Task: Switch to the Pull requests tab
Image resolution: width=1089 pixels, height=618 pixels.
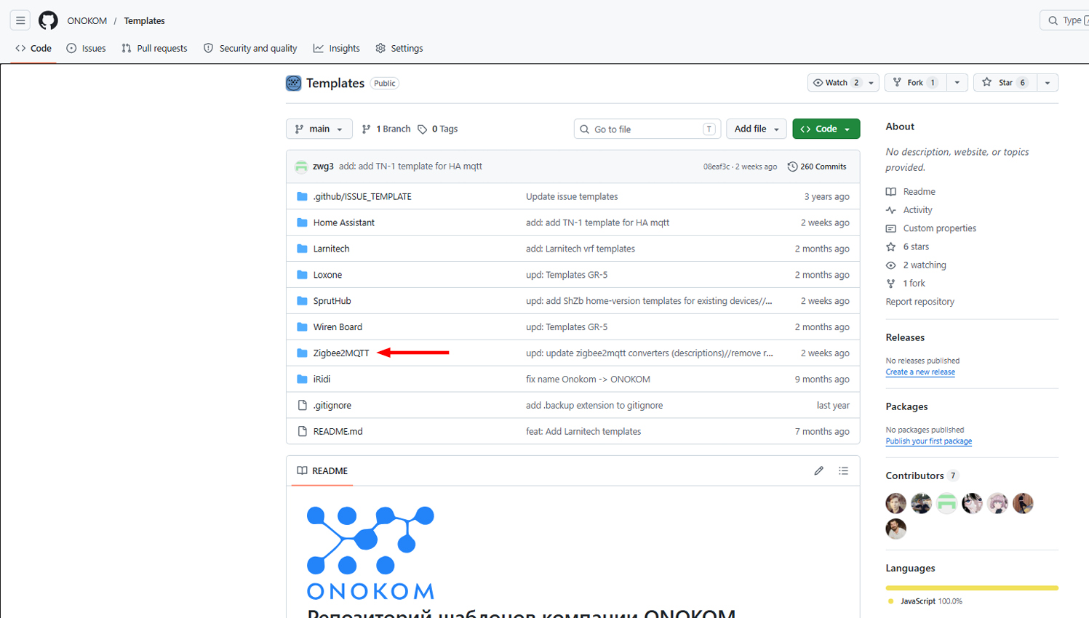Action: (154, 48)
